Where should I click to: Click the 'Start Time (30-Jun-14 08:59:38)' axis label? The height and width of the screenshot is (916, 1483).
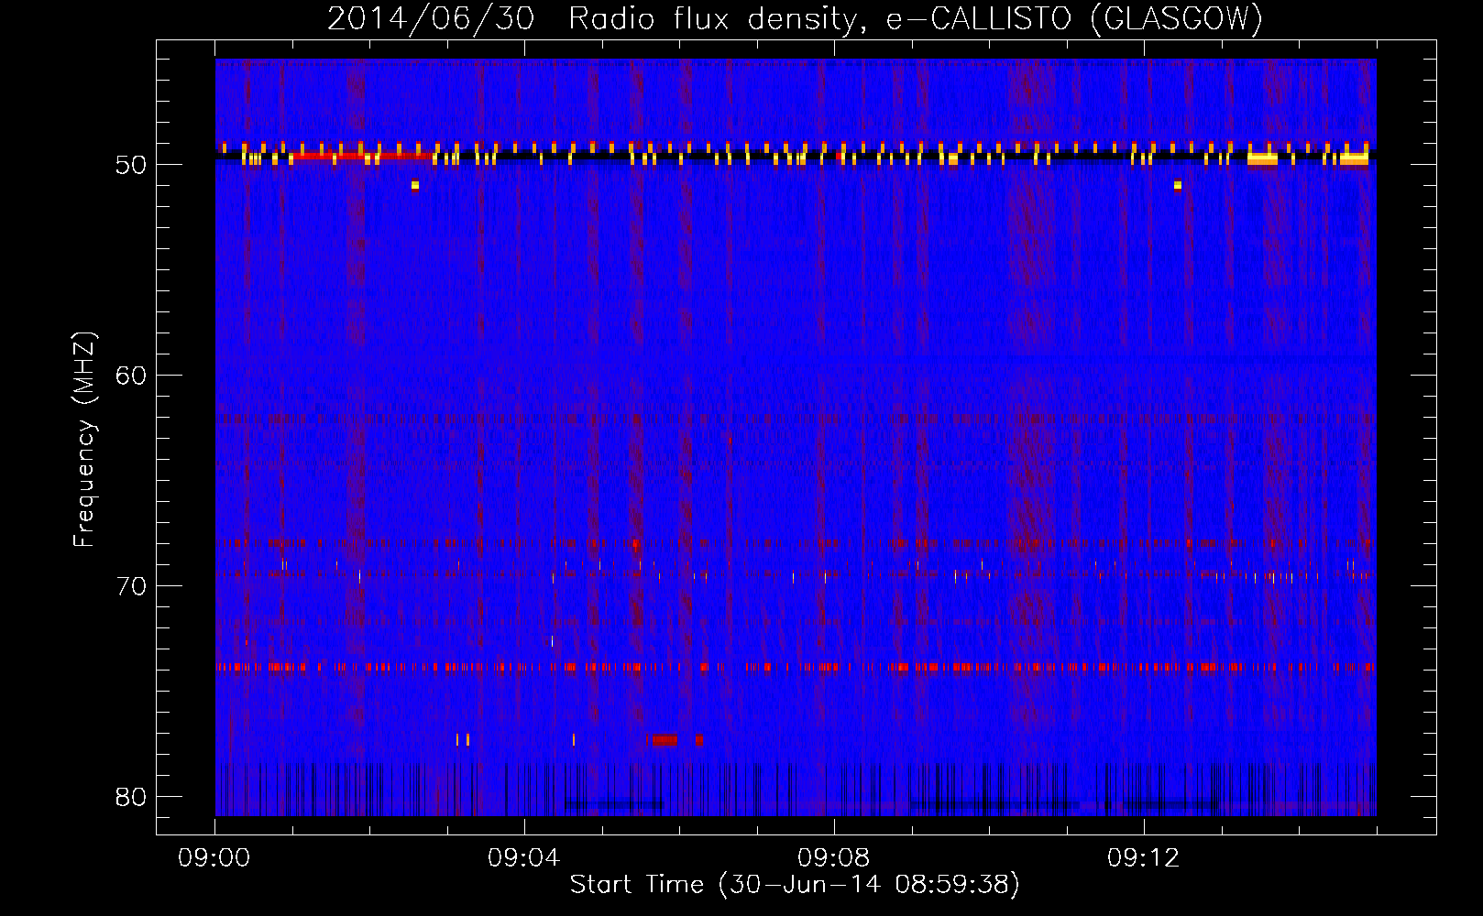pyautogui.click(x=795, y=885)
